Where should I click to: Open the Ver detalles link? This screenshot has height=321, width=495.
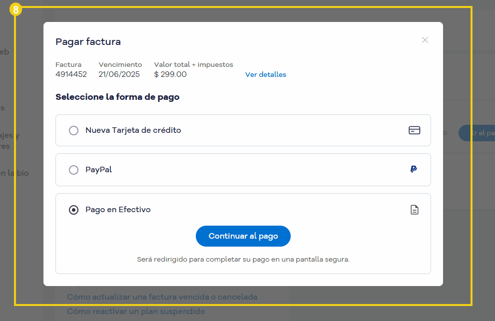[x=266, y=74]
